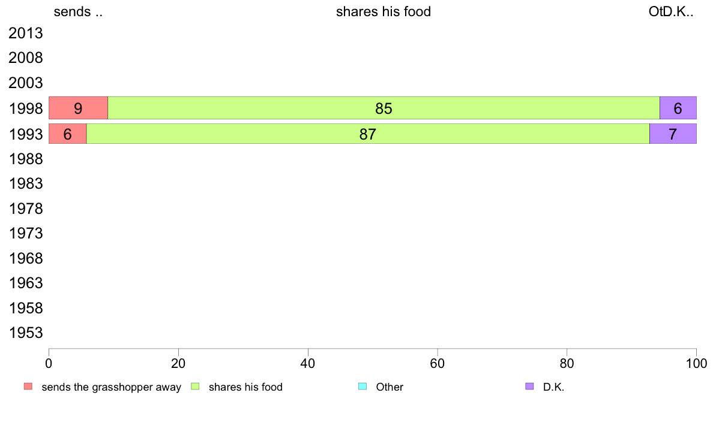Click the x-axis tick labeled 40

tap(308, 364)
